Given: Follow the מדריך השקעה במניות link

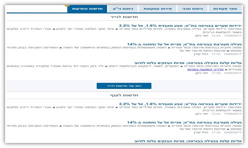Looking at the screenshot, I should [x=205, y=69].
